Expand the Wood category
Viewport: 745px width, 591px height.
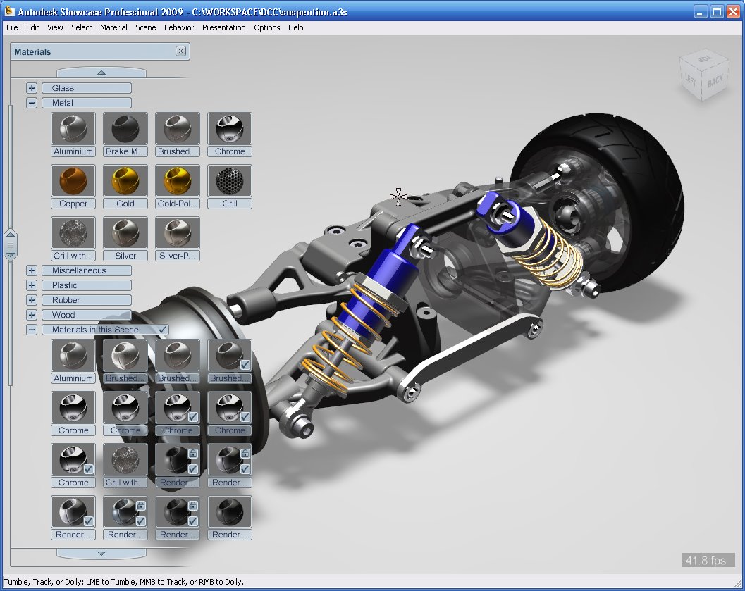tap(31, 315)
